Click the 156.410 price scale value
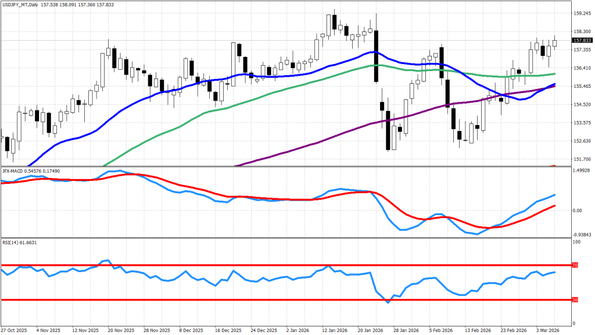595x335 pixels. click(x=582, y=68)
